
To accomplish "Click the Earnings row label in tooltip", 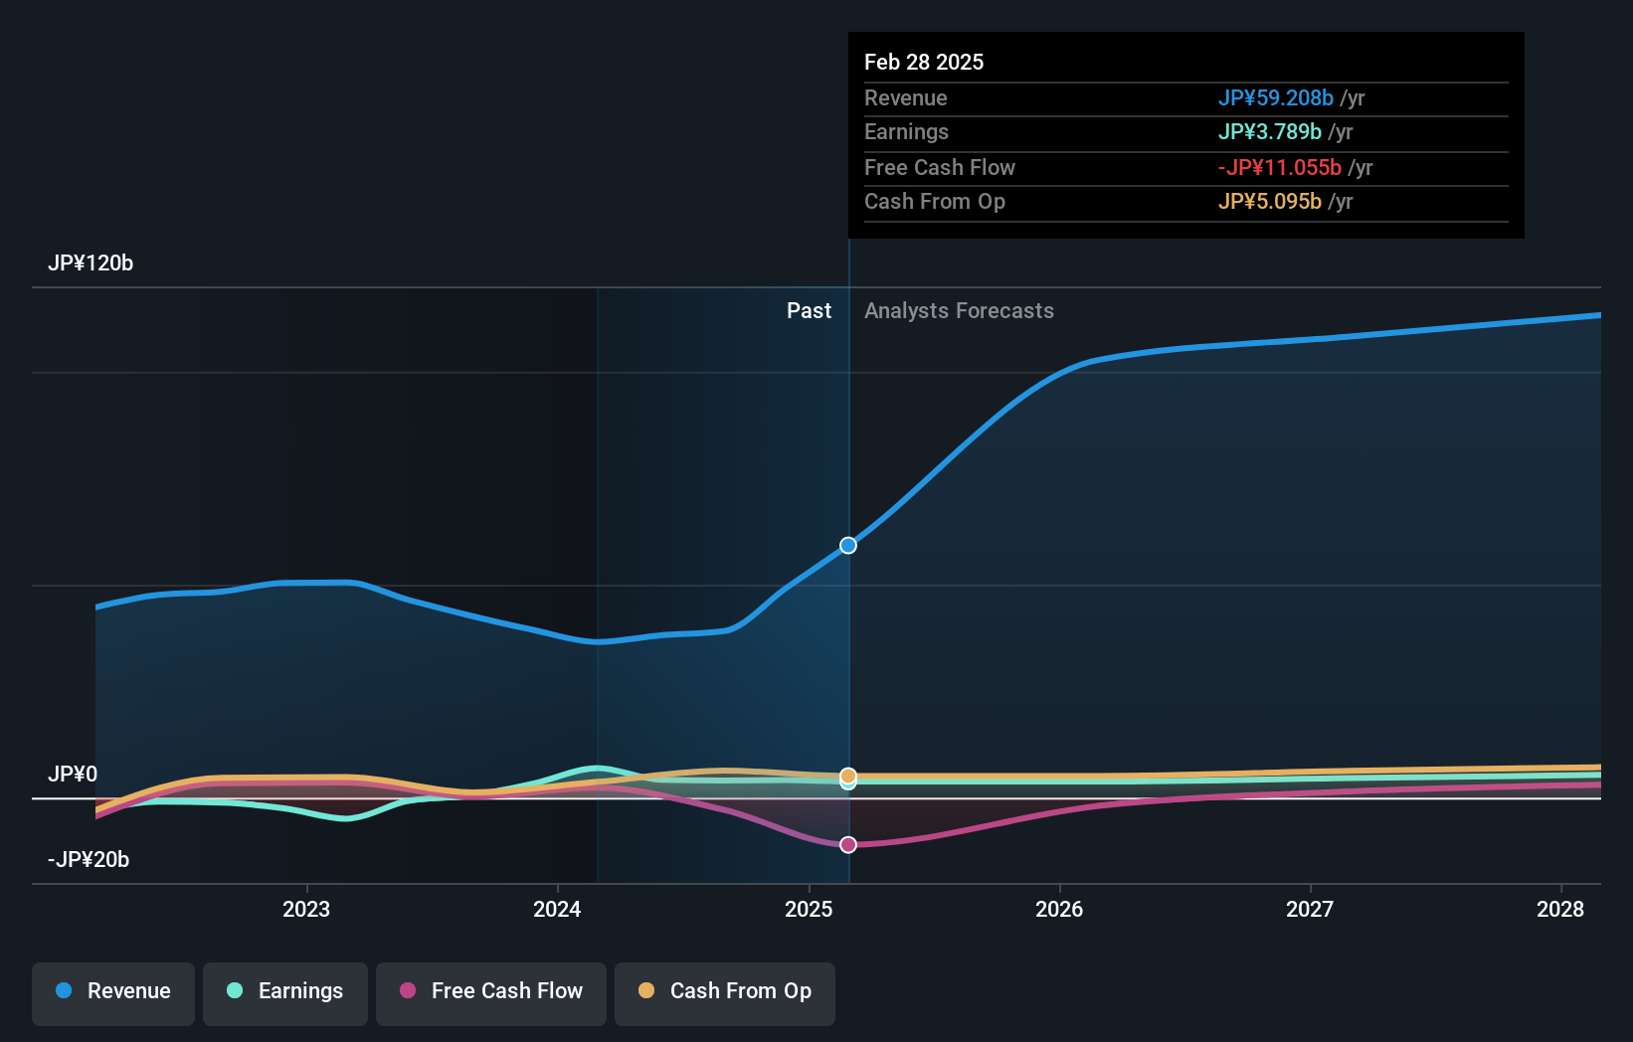I will click(x=906, y=131).
